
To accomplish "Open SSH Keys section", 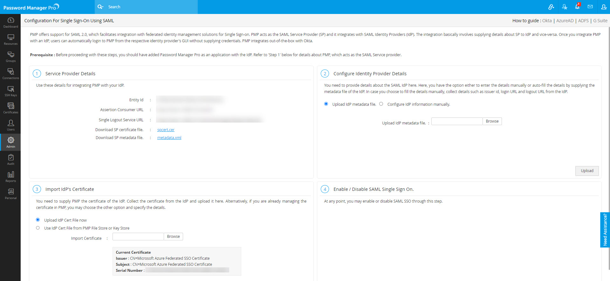I will [10, 91].
